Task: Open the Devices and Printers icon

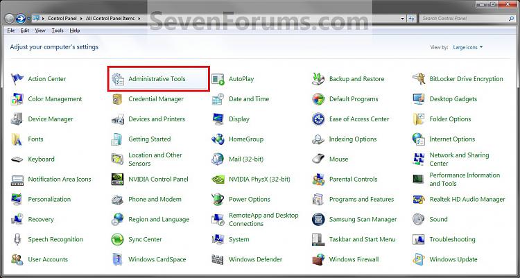Action: 118,119
